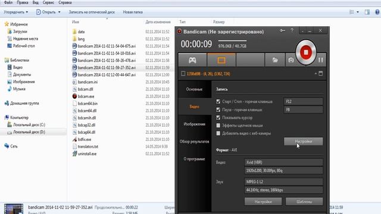
Task: Open the Видео tab in Bandicam
Action: click(x=195, y=107)
